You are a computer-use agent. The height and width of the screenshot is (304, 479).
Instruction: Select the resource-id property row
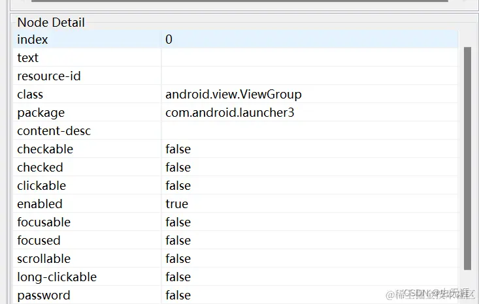(x=235, y=76)
